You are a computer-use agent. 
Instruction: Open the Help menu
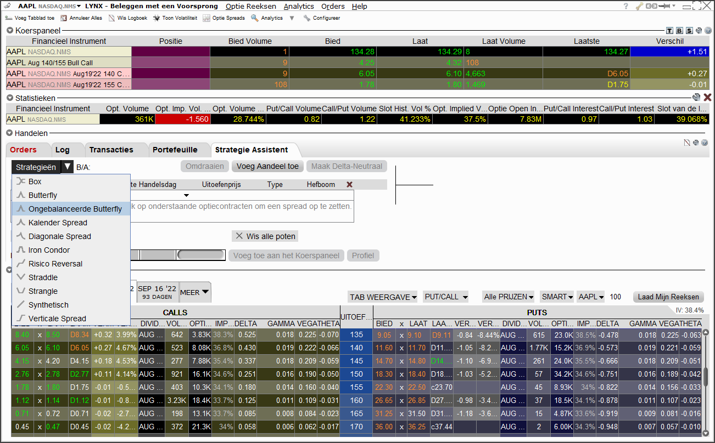(x=359, y=7)
